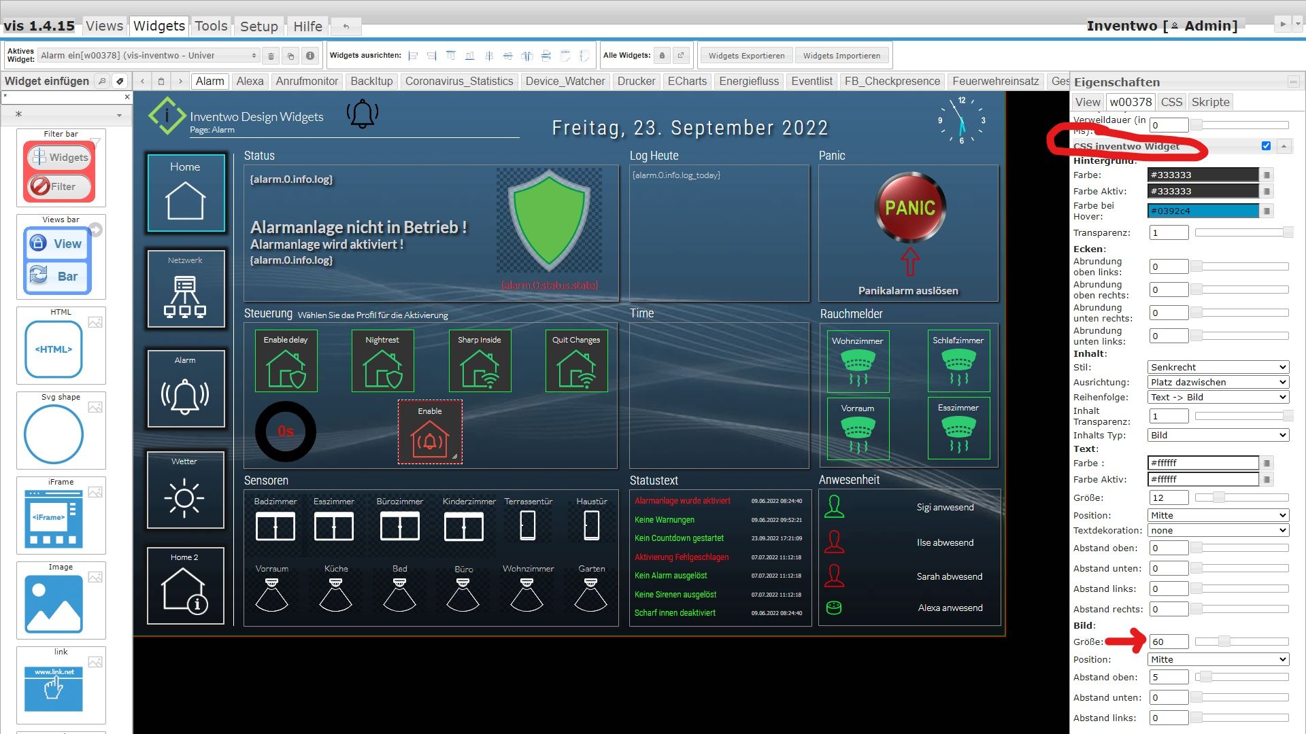Screen dimensions: 1306x734
Task: Click the Größe input field showing 60
Action: point(1168,642)
